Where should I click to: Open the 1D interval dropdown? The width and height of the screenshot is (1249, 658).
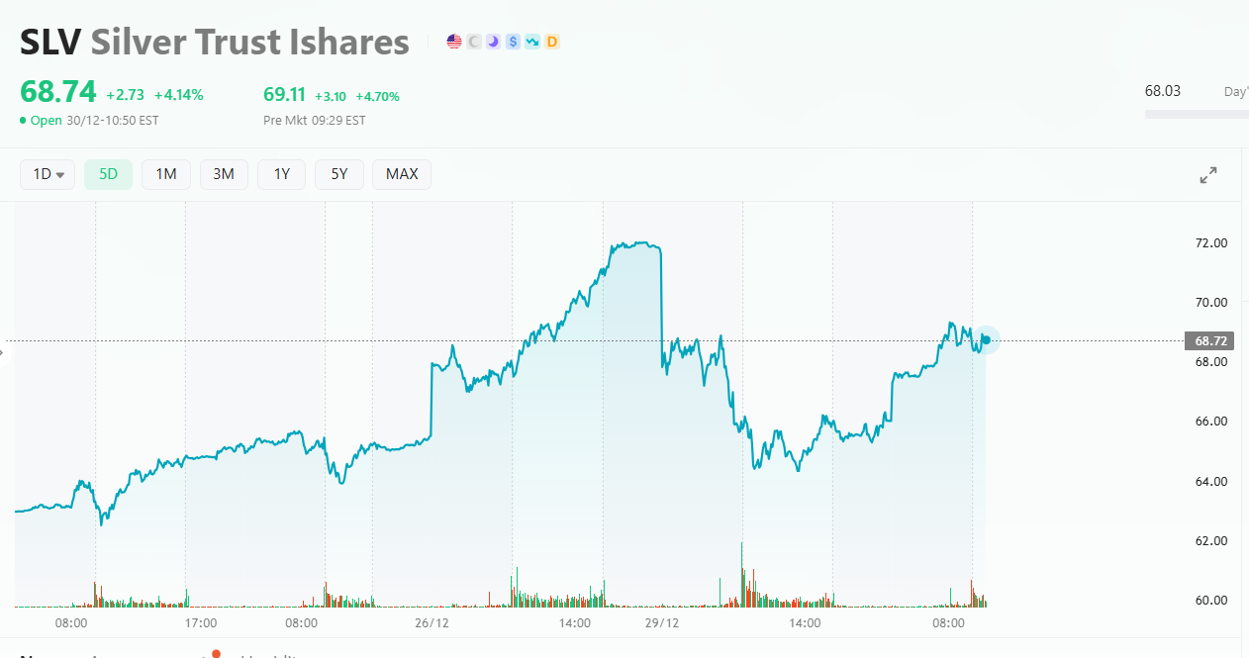click(x=48, y=175)
